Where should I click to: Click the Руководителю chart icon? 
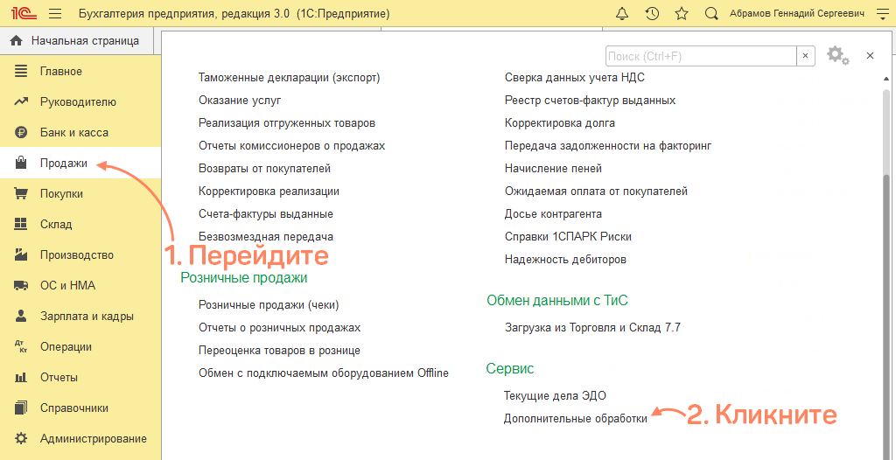coord(21,102)
